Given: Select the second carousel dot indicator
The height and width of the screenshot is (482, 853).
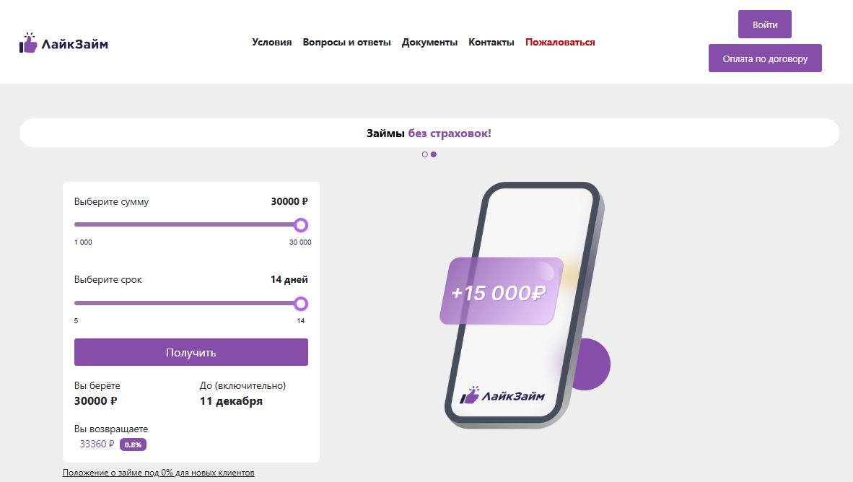Looking at the screenshot, I should pyautogui.click(x=434, y=154).
